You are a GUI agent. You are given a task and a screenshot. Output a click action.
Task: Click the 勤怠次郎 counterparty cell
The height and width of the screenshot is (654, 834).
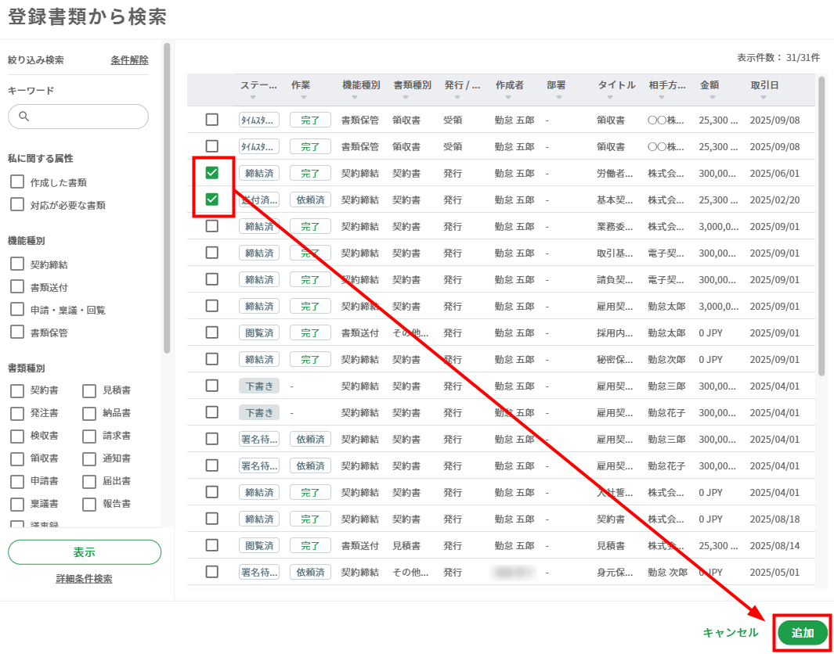[x=666, y=359]
